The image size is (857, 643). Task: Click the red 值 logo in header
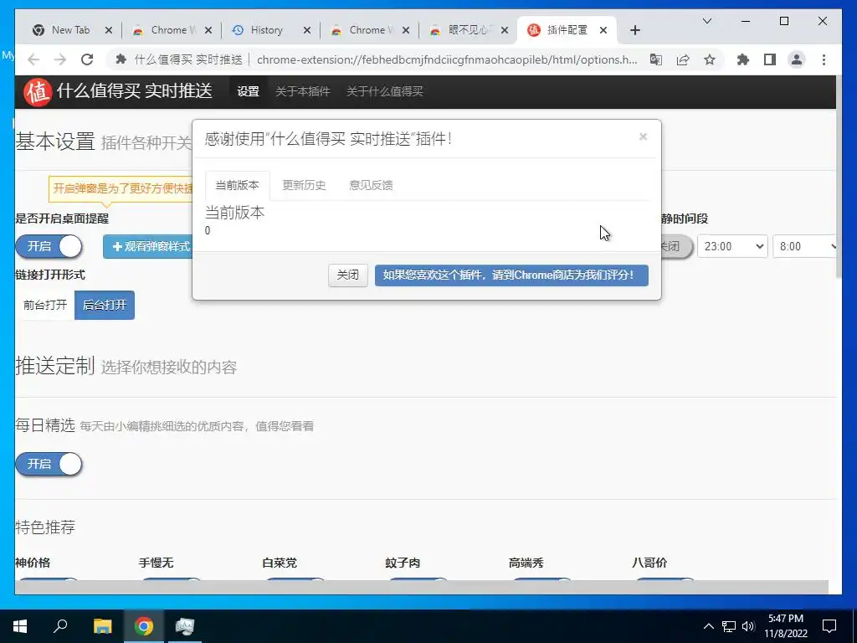point(37,92)
